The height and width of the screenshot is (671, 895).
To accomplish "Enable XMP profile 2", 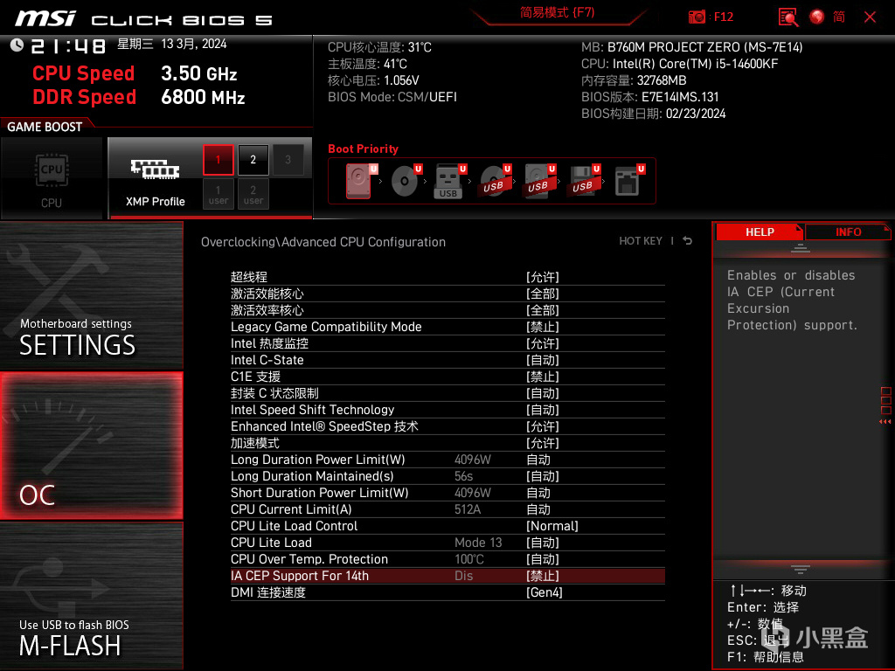I will tap(253, 160).
